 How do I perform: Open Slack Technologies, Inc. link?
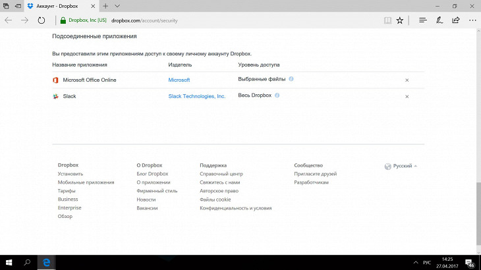coord(197,96)
